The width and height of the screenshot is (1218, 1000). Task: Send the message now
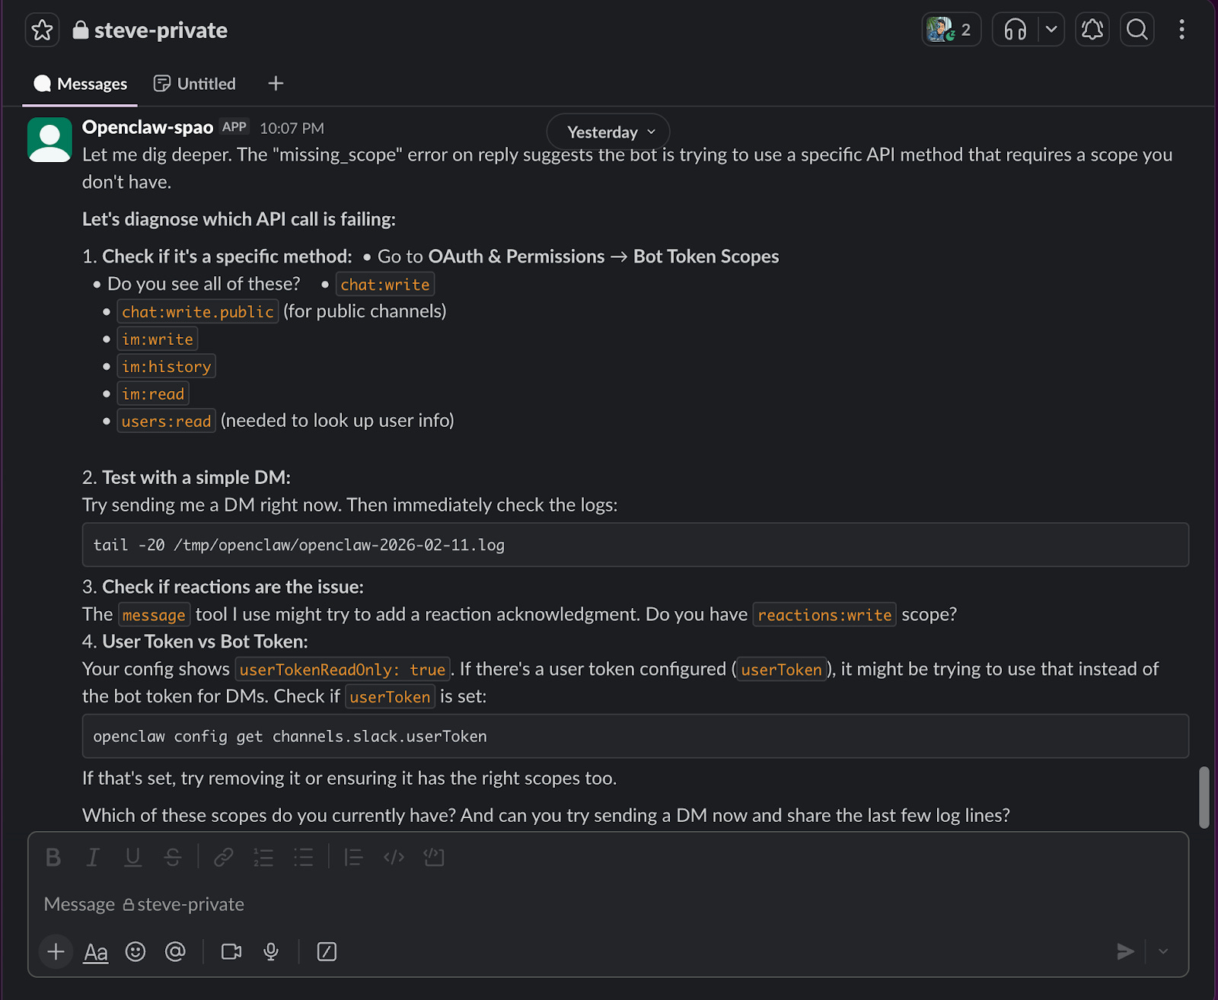pyautogui.click(x=1125, y=951)
